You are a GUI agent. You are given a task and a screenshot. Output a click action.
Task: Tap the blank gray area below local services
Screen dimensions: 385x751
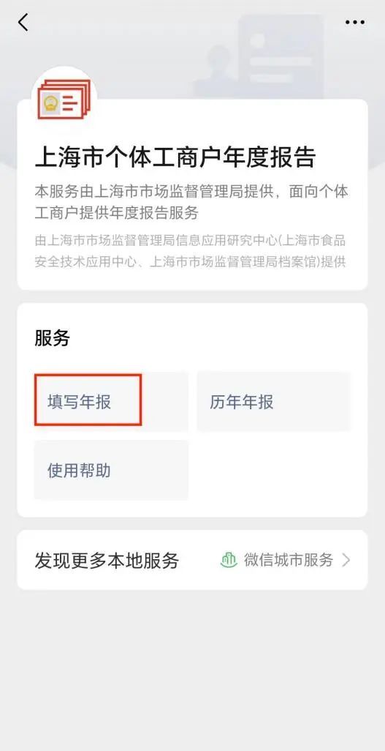pyautogui.click(x=192, y=670)
